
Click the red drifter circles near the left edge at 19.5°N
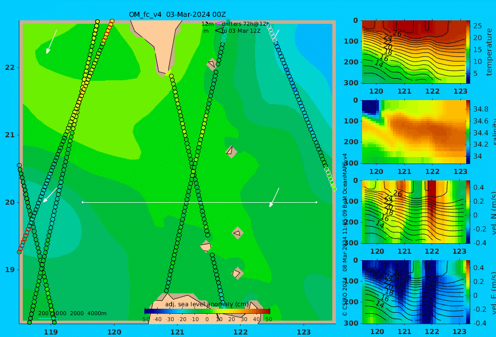click(24, 240)
